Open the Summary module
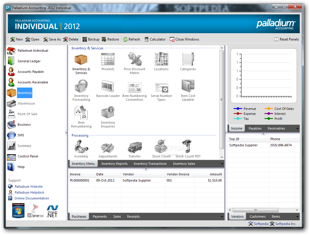This screenshot has height=235, width=310. point(19,146)
